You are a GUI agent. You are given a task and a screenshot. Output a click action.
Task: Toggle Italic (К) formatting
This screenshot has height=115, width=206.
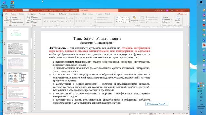pyautogui.click(x=47, y=21)
